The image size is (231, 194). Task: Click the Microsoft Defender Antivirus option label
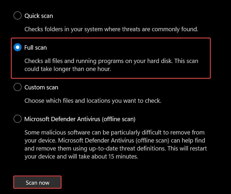click(80, 119)
